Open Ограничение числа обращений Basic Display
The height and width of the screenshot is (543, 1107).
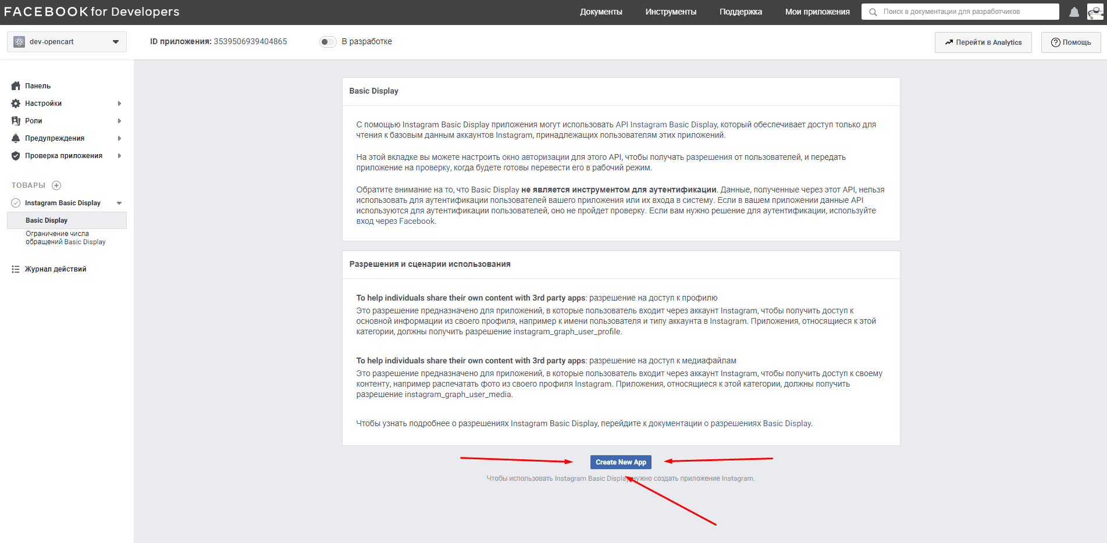pos(66,238)
